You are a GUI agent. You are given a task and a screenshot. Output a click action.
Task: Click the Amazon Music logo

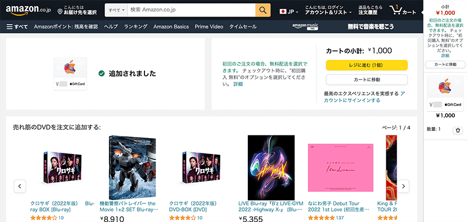pos(305,27)
